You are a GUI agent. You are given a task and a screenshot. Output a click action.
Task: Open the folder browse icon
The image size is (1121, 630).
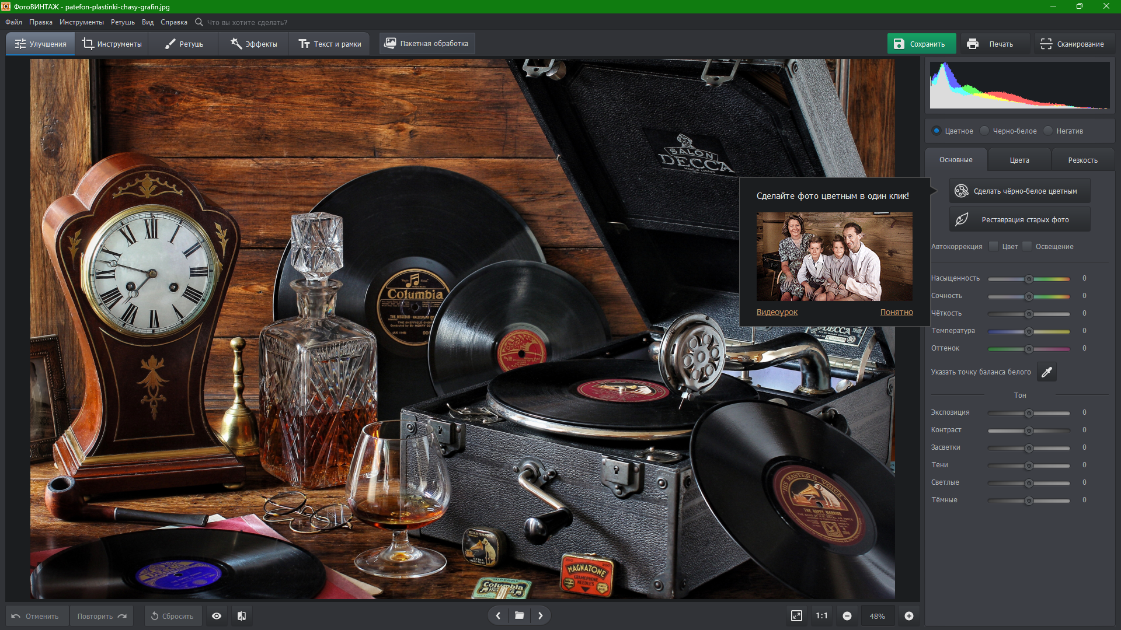(519, 615)
